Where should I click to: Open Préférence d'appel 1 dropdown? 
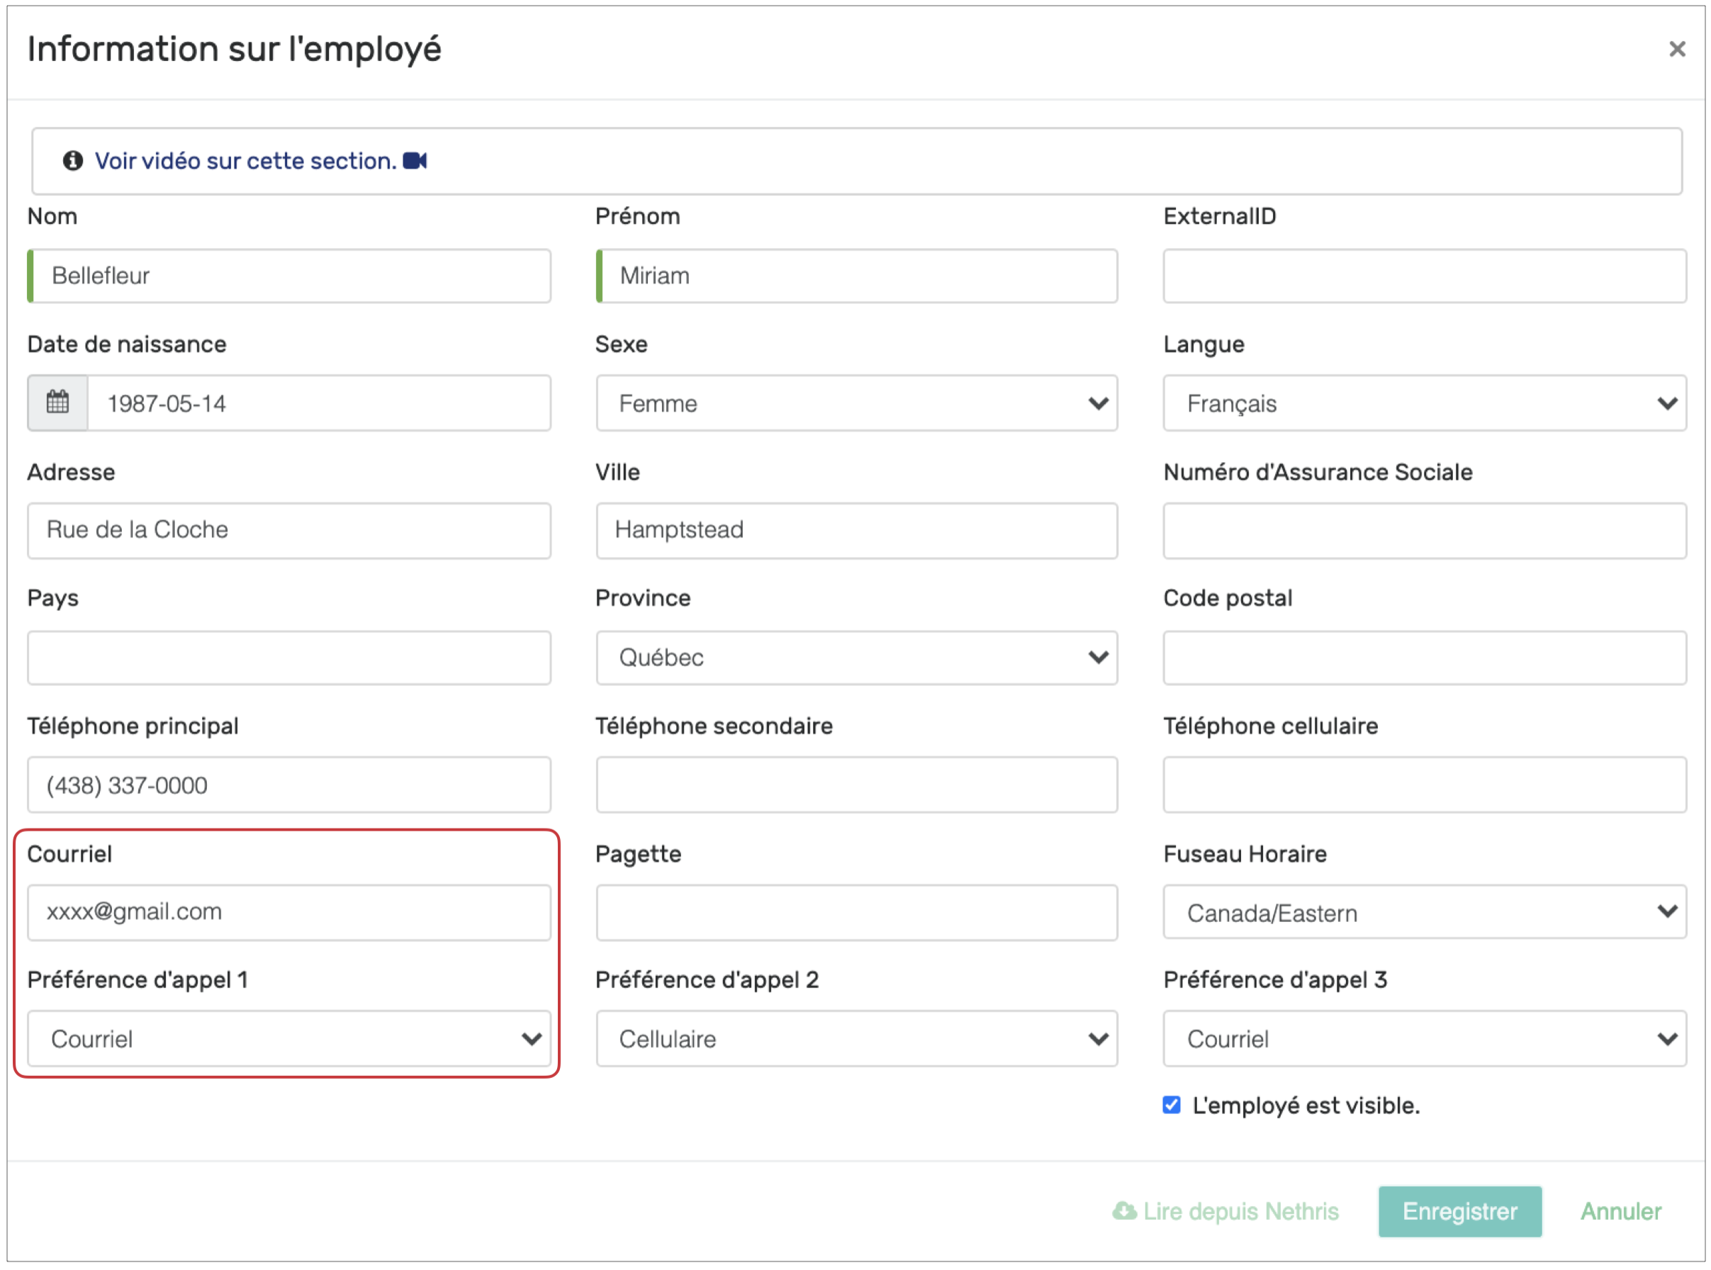(x=289, y=1040)
